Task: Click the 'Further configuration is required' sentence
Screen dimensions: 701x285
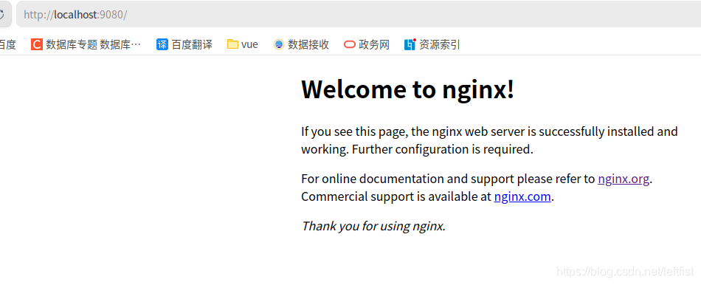Action: click(x=443, y=149)
